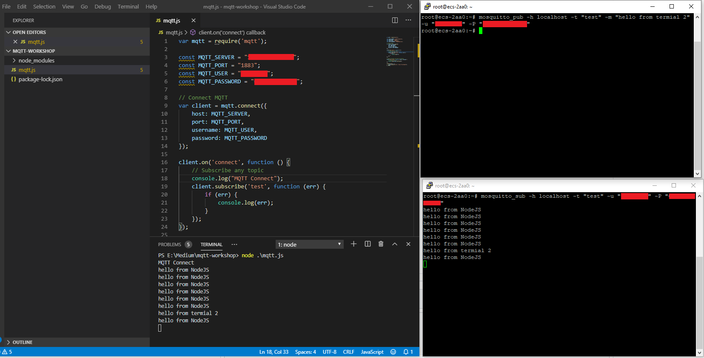Switch to the Problems panel tab

(169, 244)
